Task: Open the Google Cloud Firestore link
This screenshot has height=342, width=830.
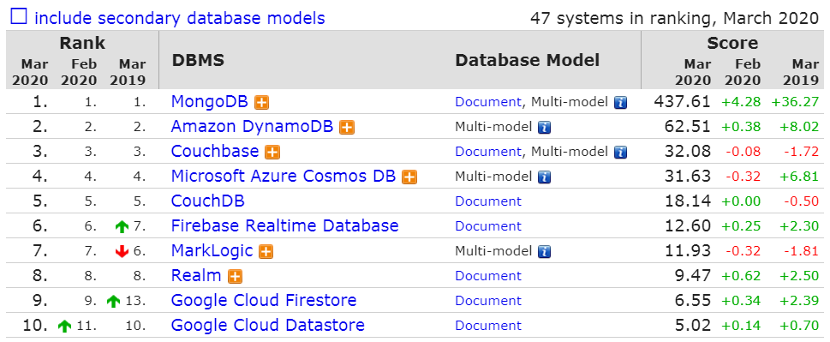Action: coord(264,301)
